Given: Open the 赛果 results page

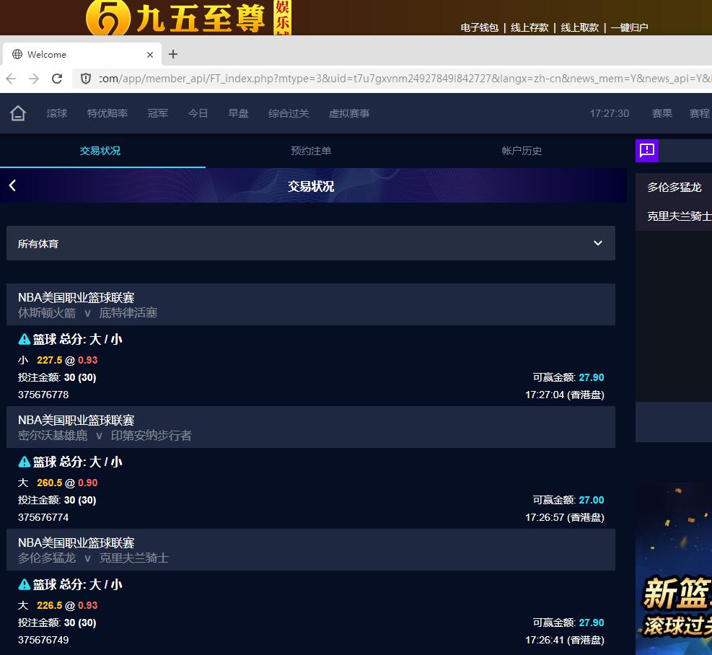Looking at the screenshot, I should 662,113.
